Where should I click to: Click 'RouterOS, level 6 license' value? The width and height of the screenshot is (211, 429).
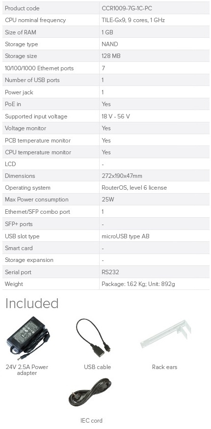click(x=134, y=188)
